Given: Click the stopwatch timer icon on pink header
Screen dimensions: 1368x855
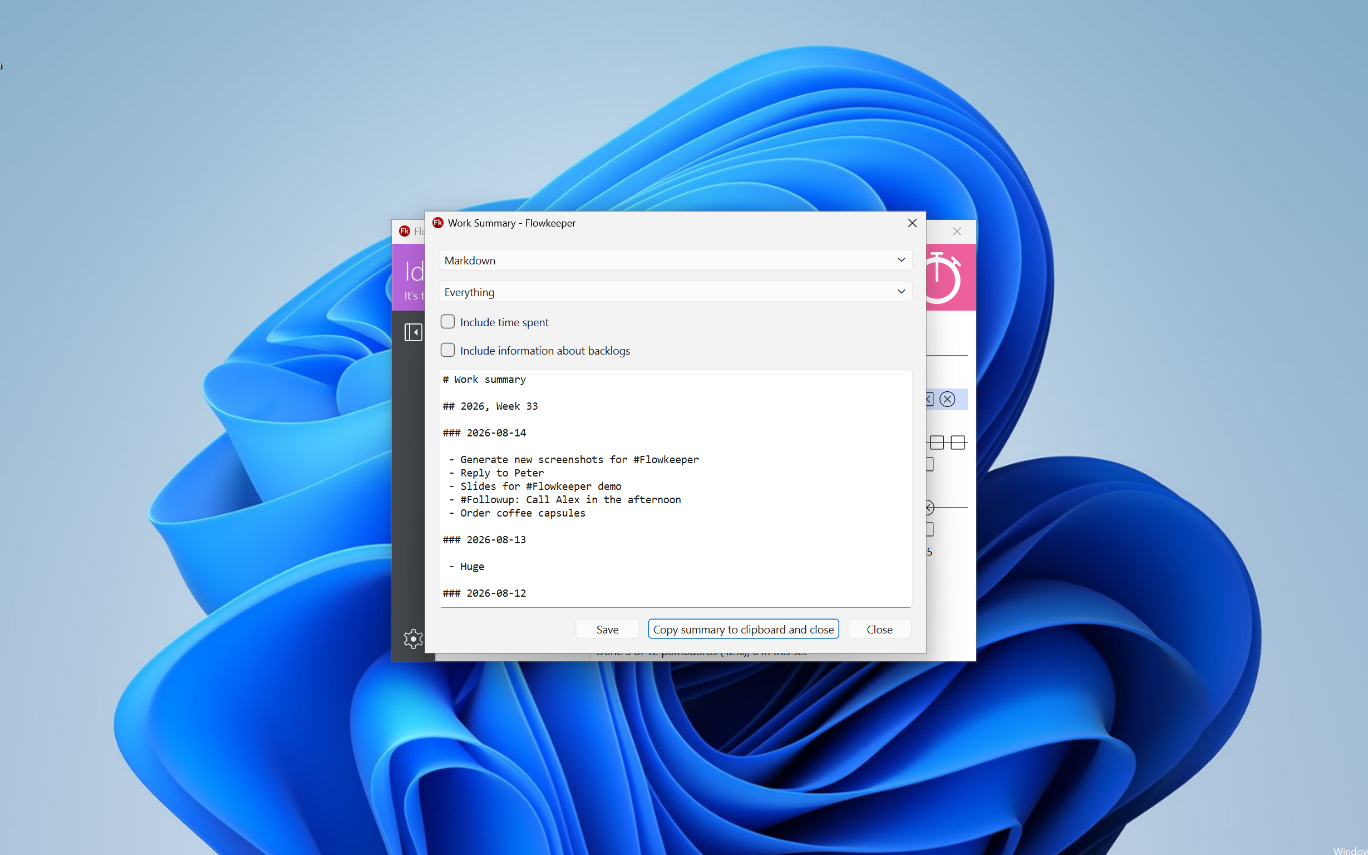Looking at the screenshot, I should 942,278.
